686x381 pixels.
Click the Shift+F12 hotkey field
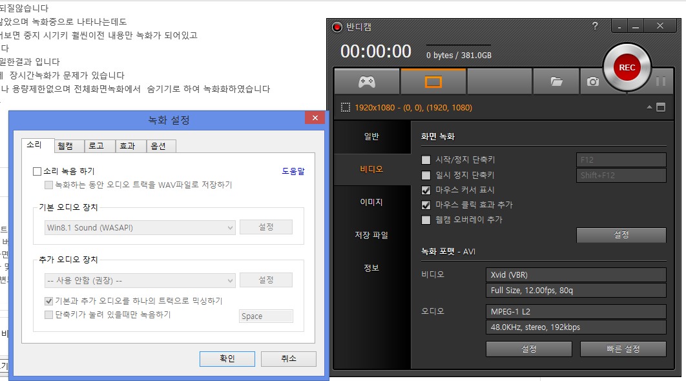point(621,176)
